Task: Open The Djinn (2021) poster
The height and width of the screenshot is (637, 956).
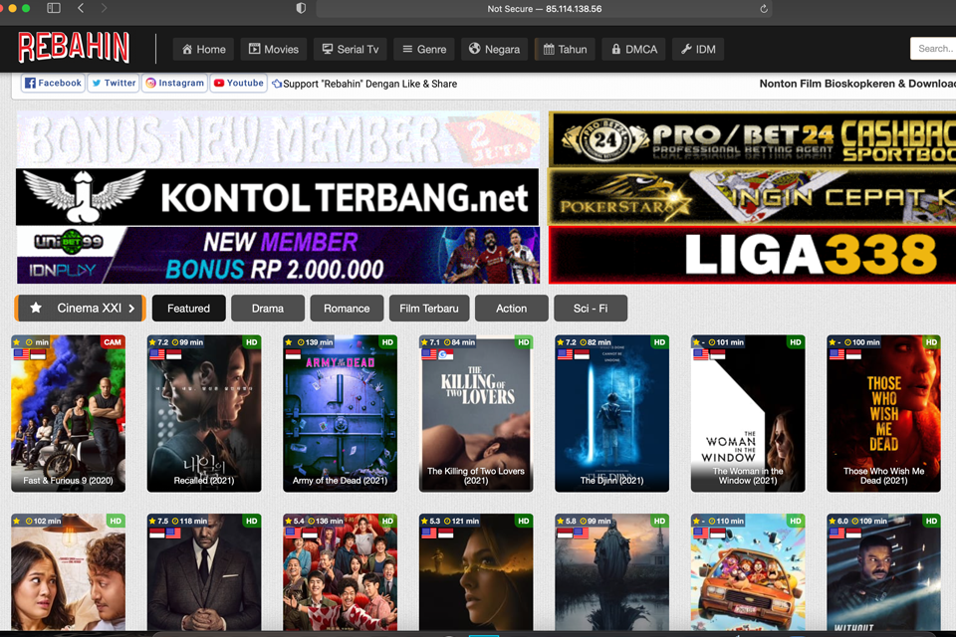Action: coord(612,413)
